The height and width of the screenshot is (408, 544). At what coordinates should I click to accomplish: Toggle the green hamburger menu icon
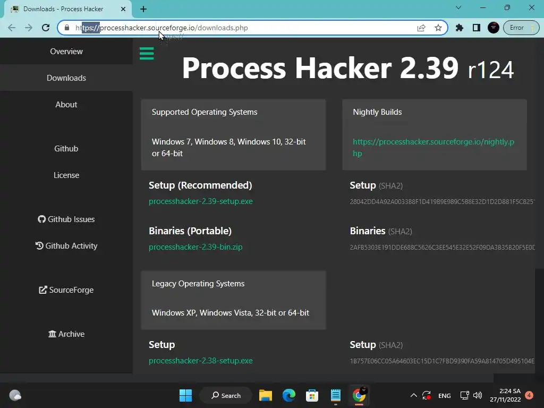click(147, 54)
